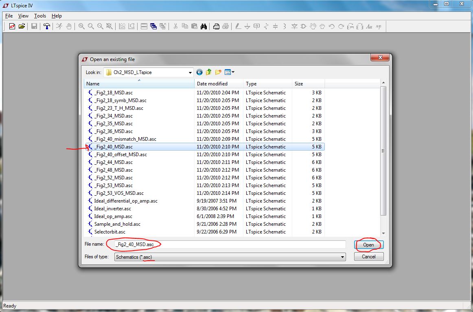Click the file list vertical scrollbar thumb
The image size is (473, 312).
pyautogui.click(x=383, y=151)
